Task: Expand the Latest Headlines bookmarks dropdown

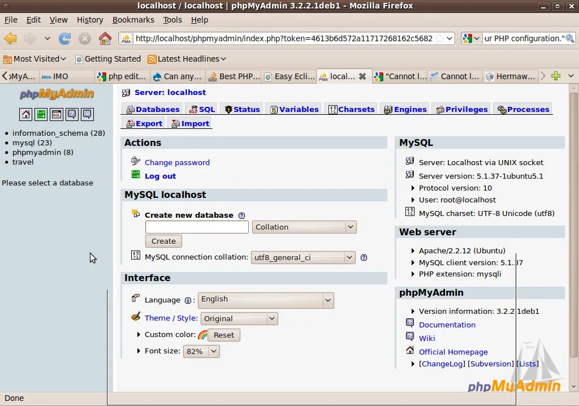Action: [187, 59]
